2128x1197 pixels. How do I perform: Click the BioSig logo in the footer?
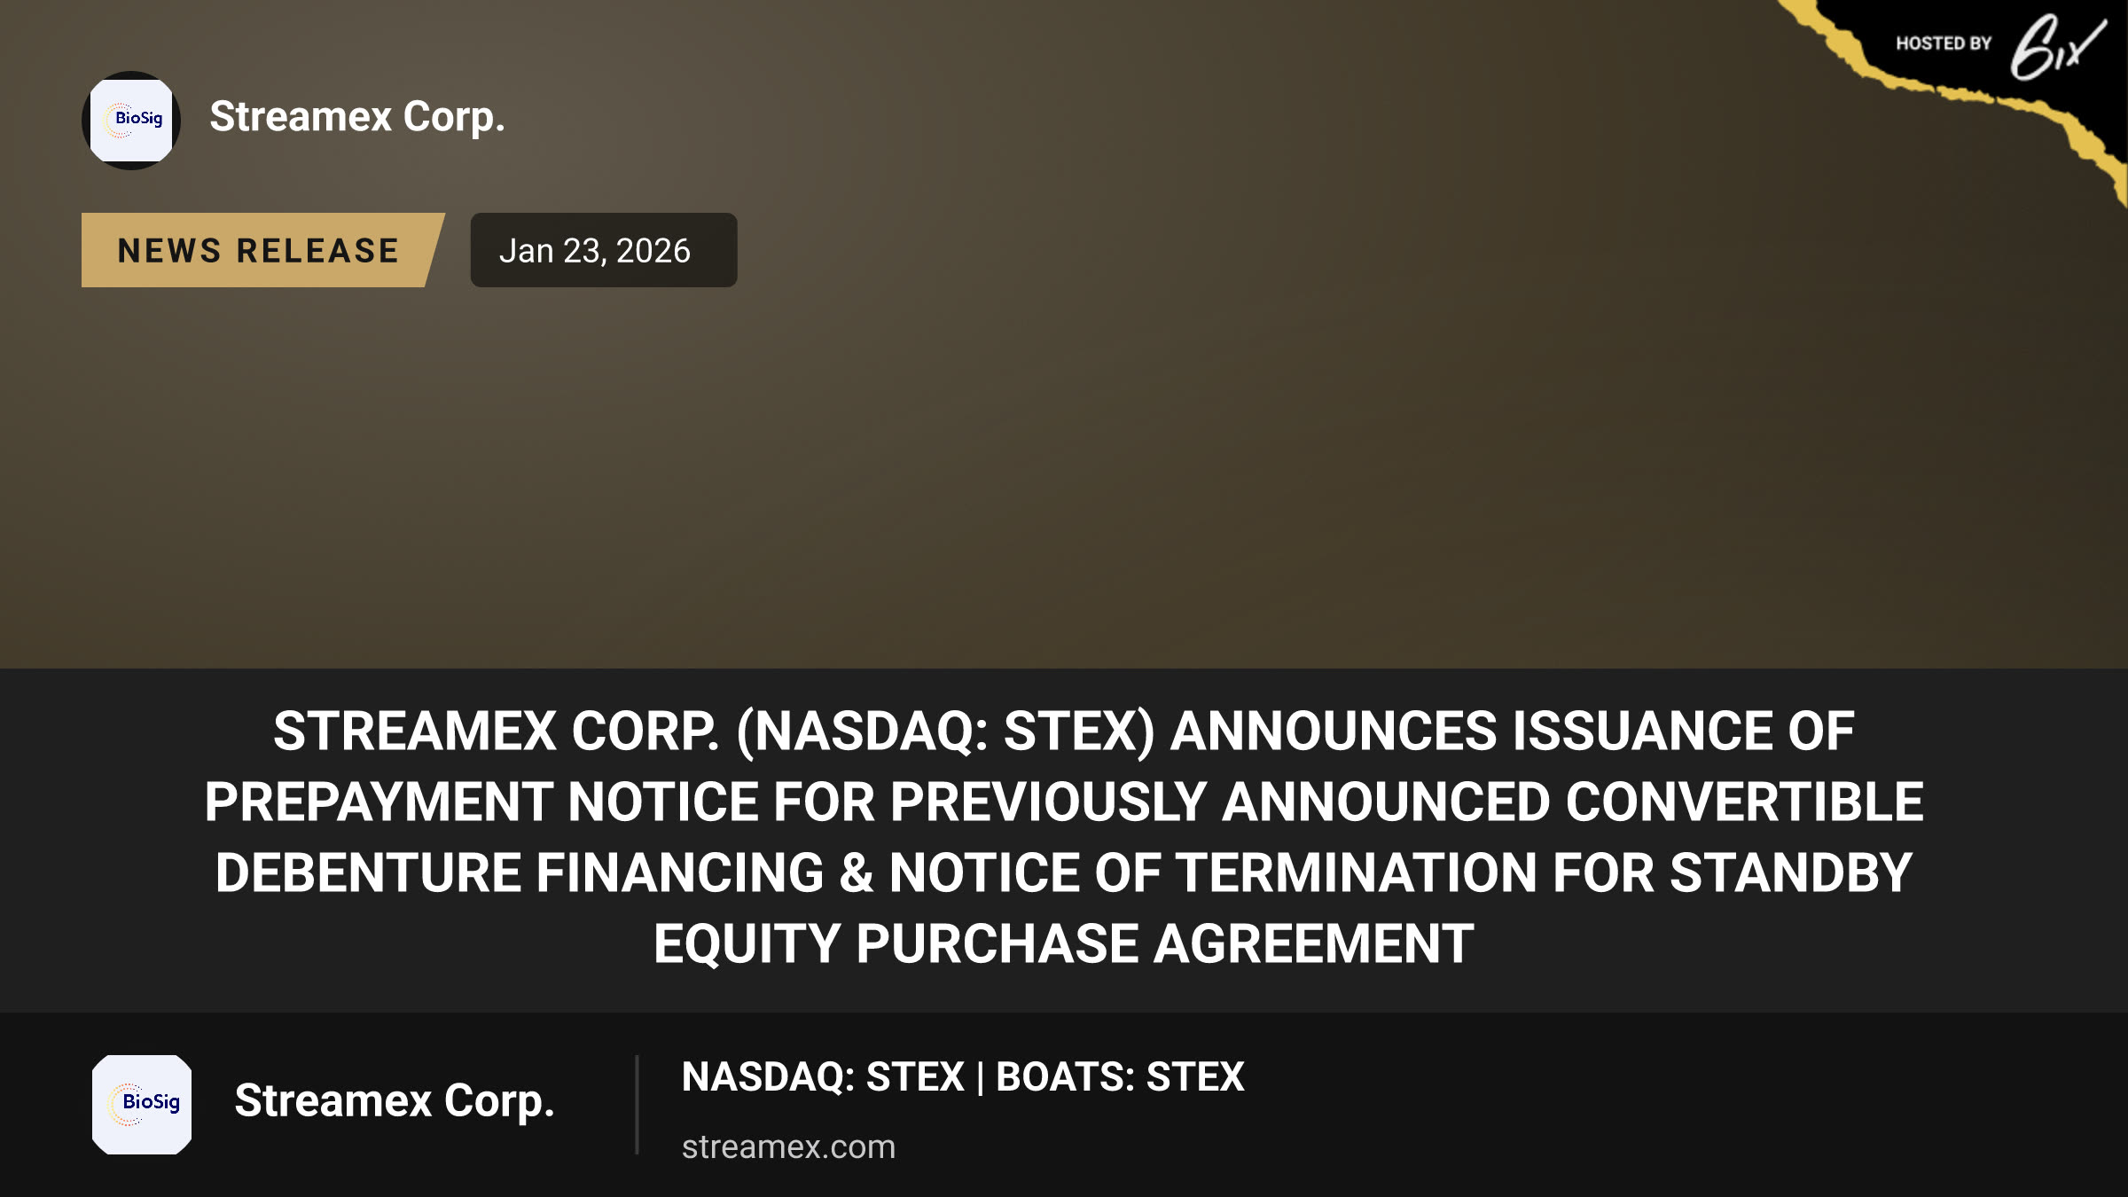coord(142,1104)
